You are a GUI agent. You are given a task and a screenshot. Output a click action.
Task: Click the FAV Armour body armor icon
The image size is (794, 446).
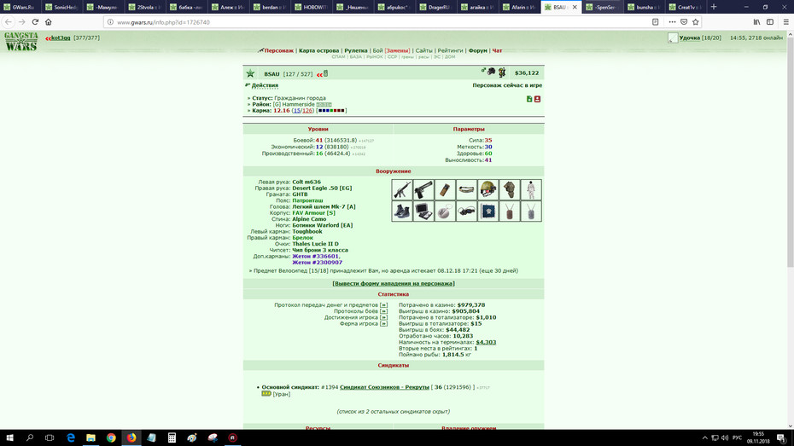(510, 189)
